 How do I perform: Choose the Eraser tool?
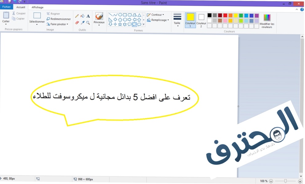pyautogui.click(x=77, y=23)
